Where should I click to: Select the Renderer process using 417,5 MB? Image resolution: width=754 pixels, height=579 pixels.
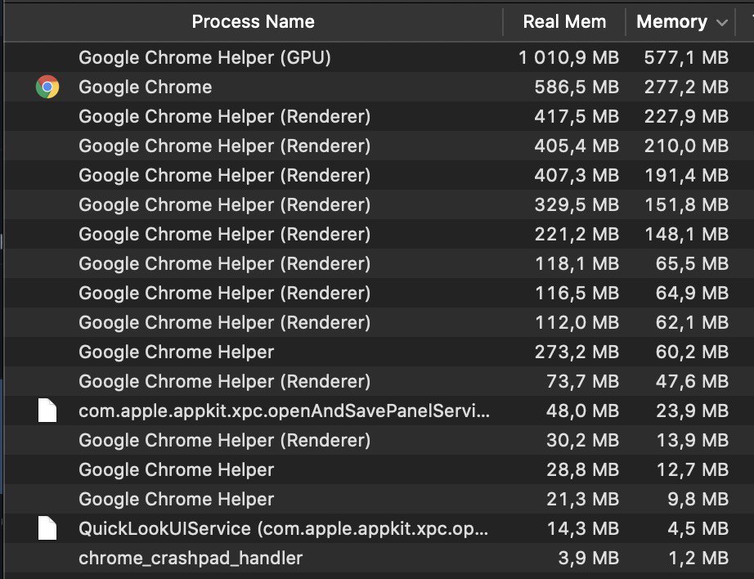379,116
